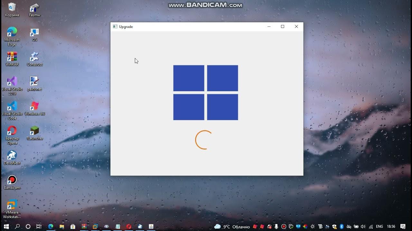Open the Wi-Fi network tray icon
The image size is (412, 231).
[371, 227]
